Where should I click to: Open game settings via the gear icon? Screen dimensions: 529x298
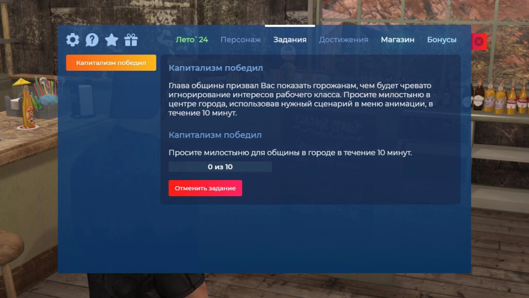pos(72,38)
